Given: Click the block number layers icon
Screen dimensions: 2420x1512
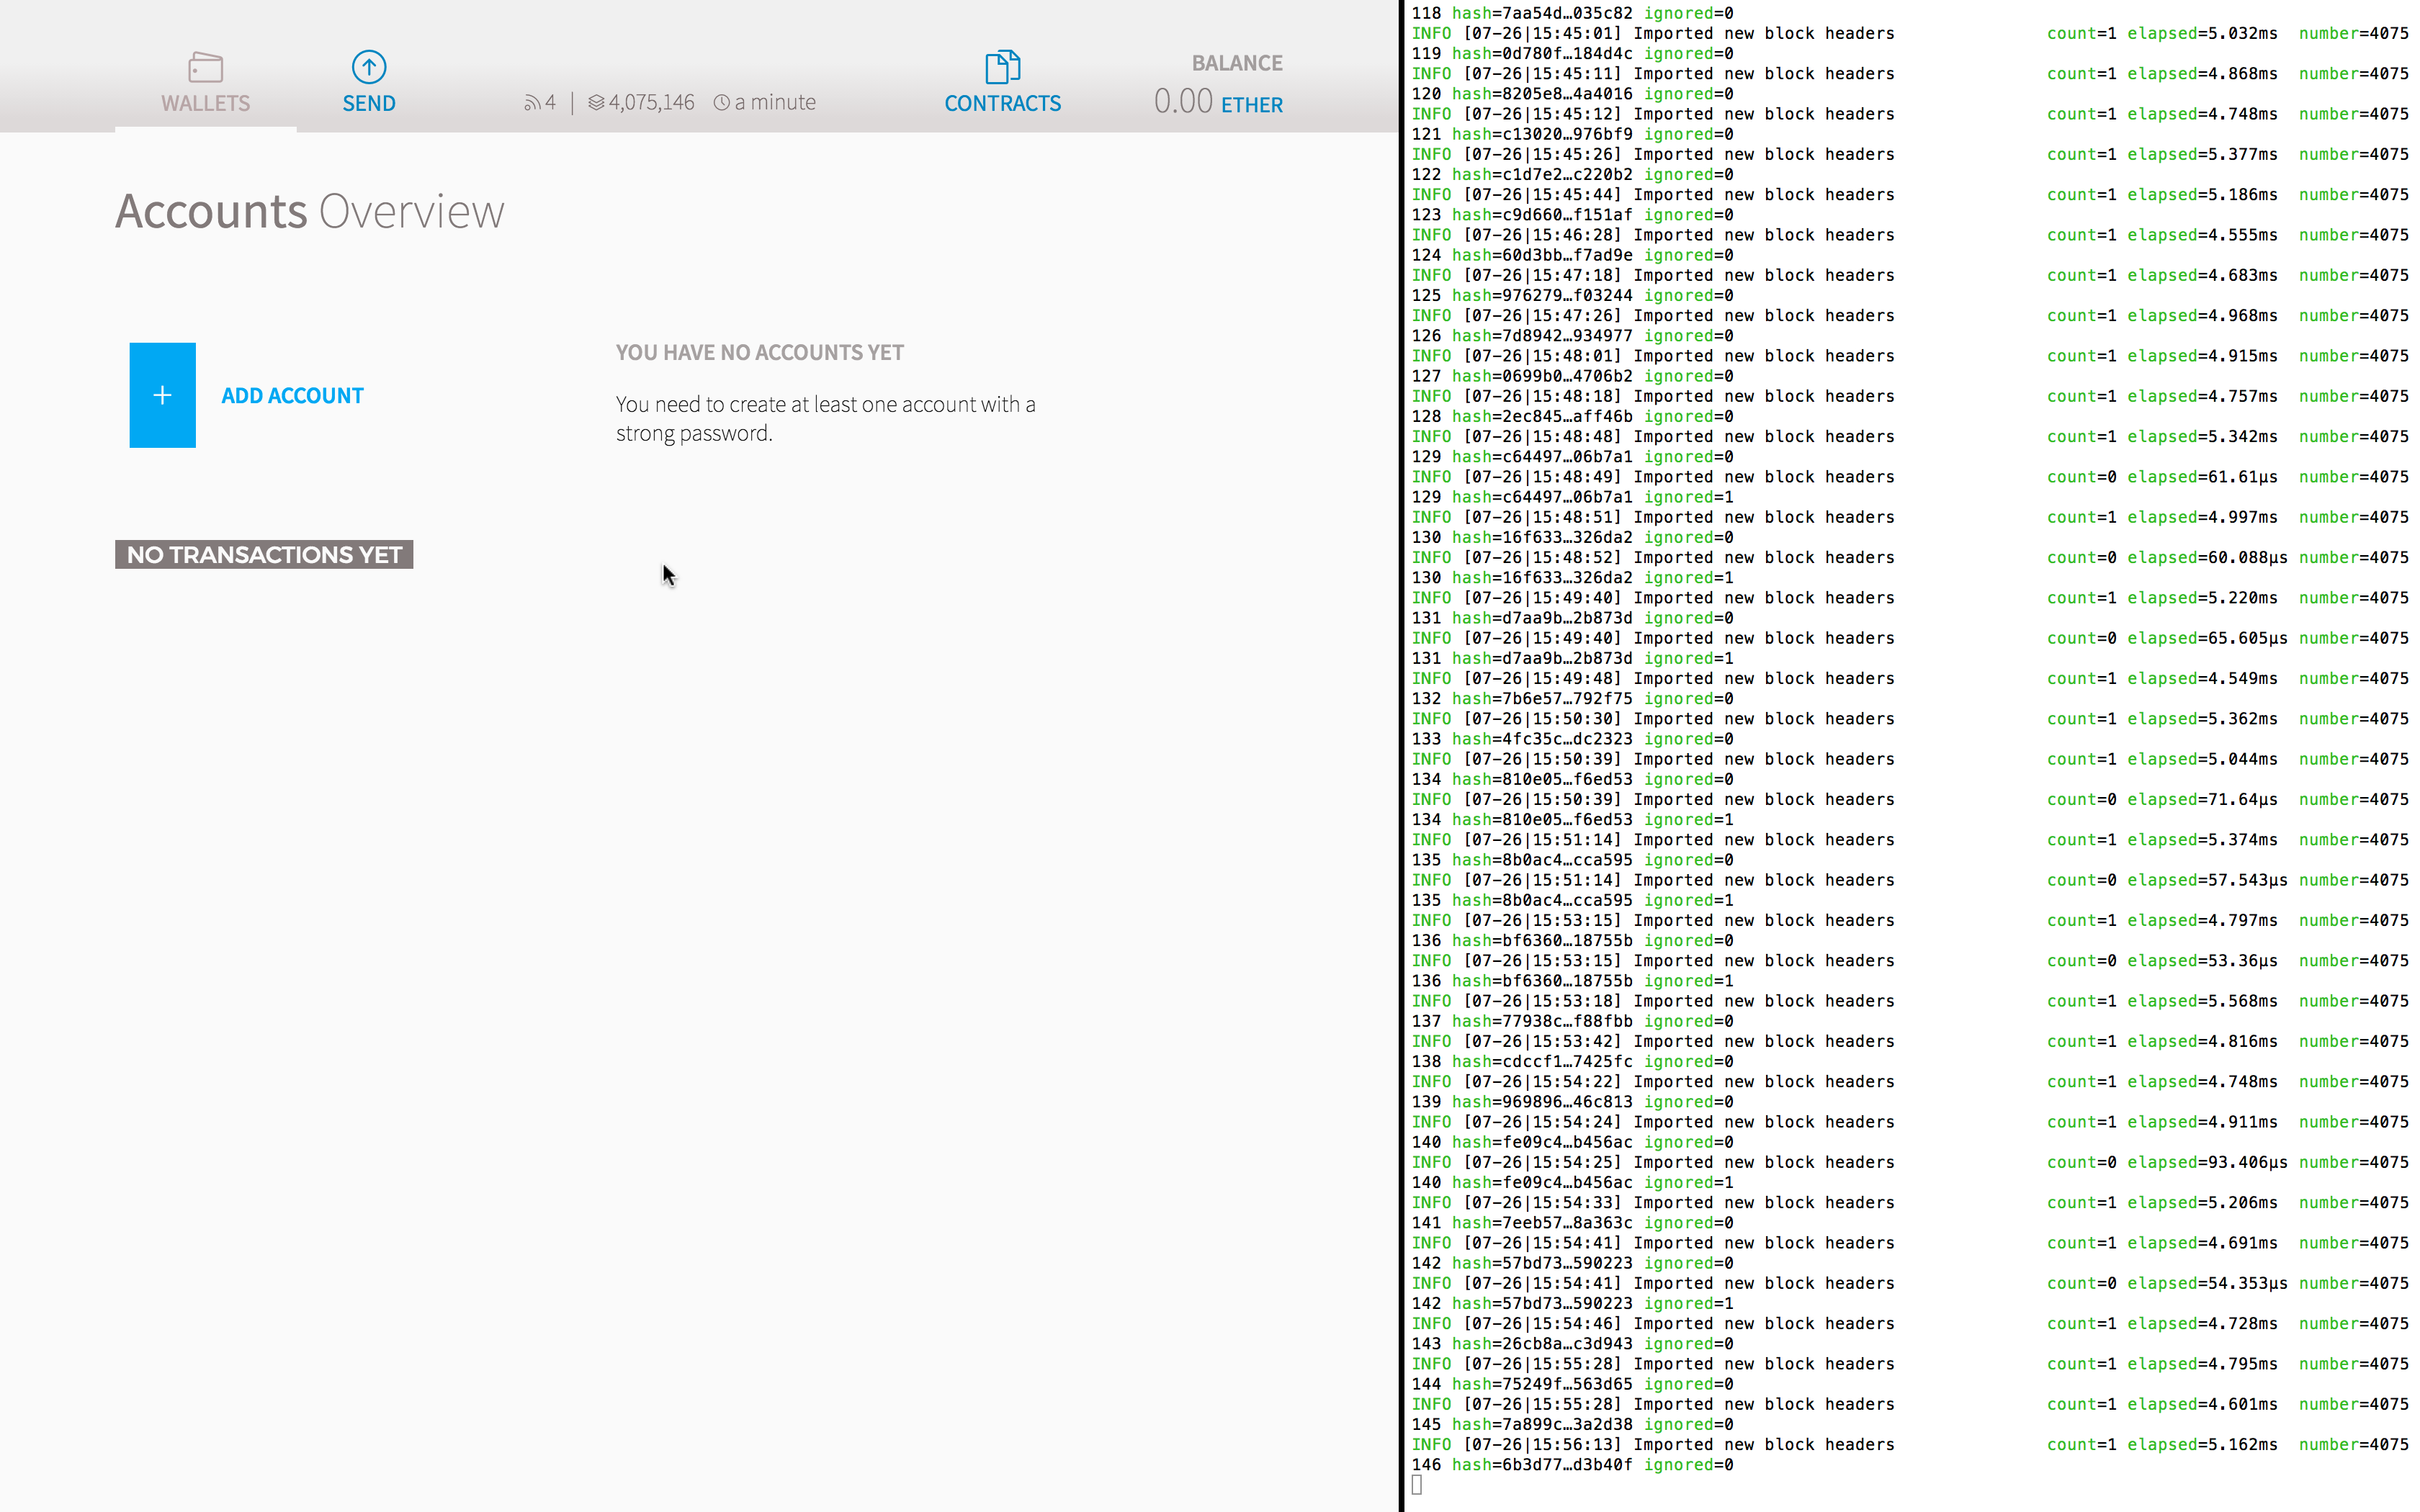Looking at the screenshot, I should coord(596,103).
